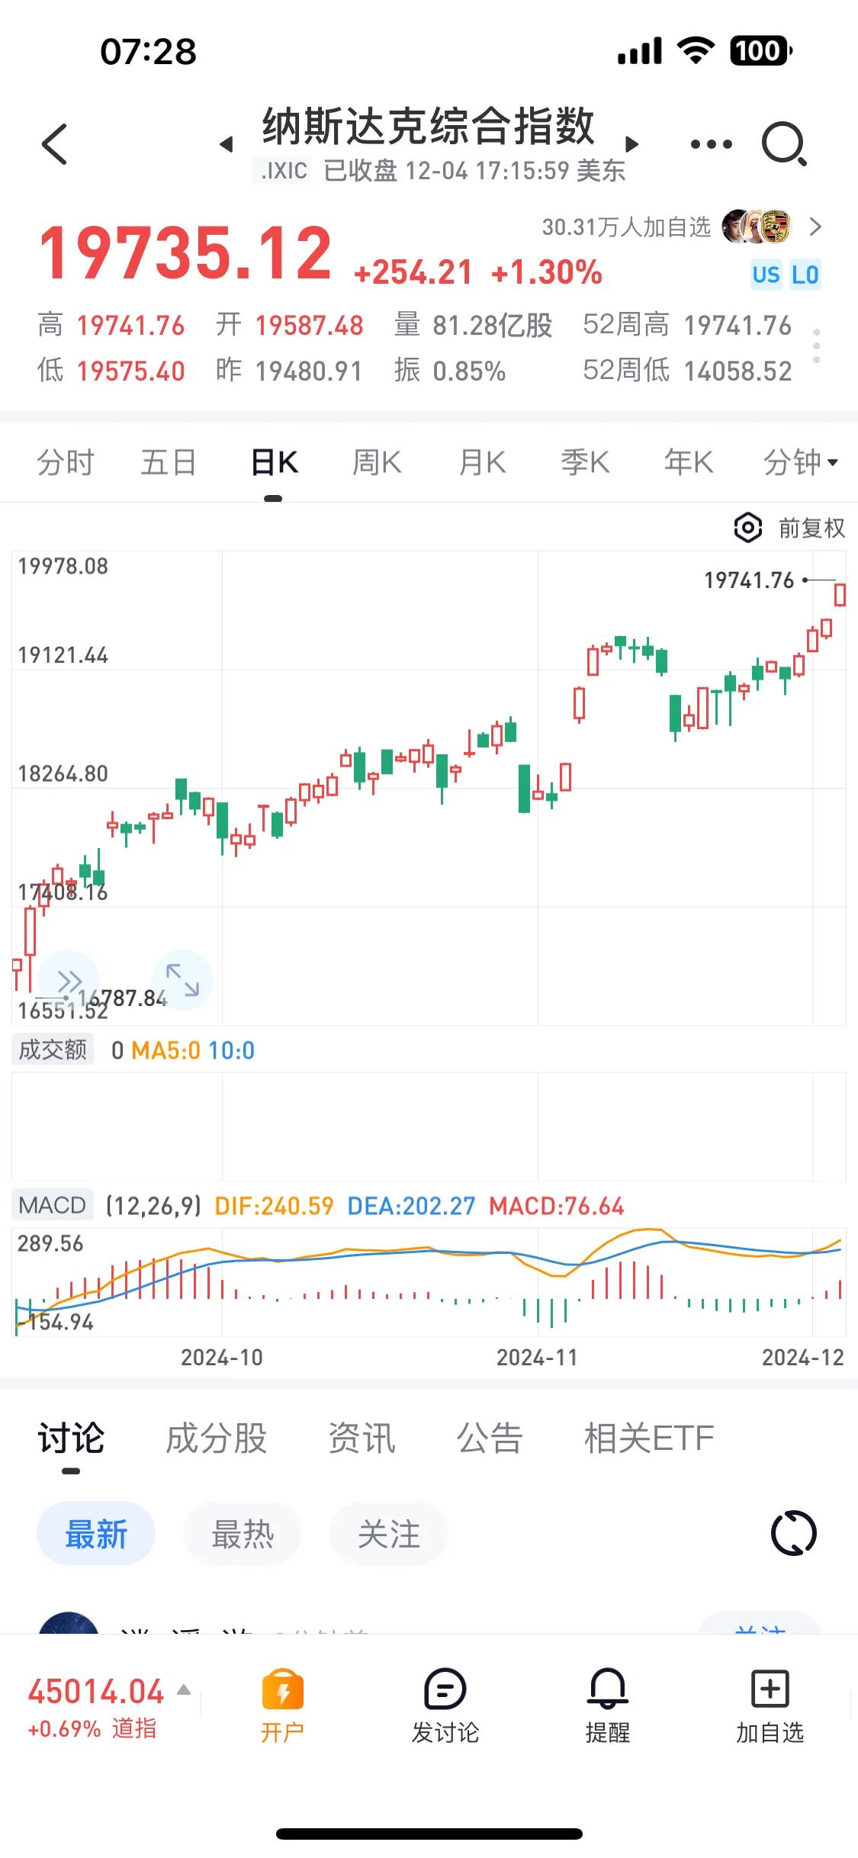858x1858 pixels.
Task: Open chart settings hexagon icon
Action: pyautogui.click(x=747, y=528)
